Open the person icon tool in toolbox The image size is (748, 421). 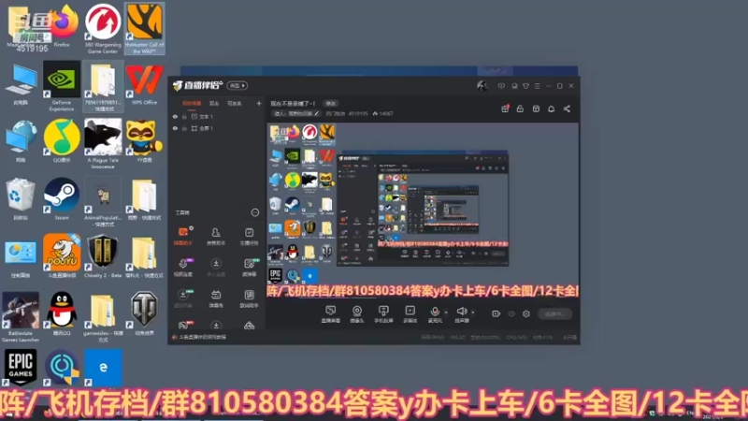[216, 236]
